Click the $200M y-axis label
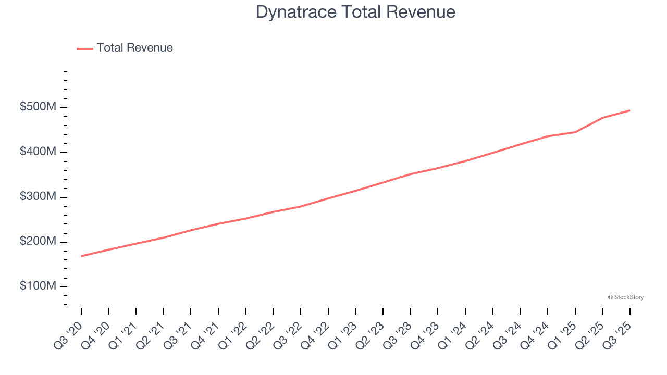Image resolution: width=667 pixels, height=375 pixels. pyautogui.click(x=37, y=240)
